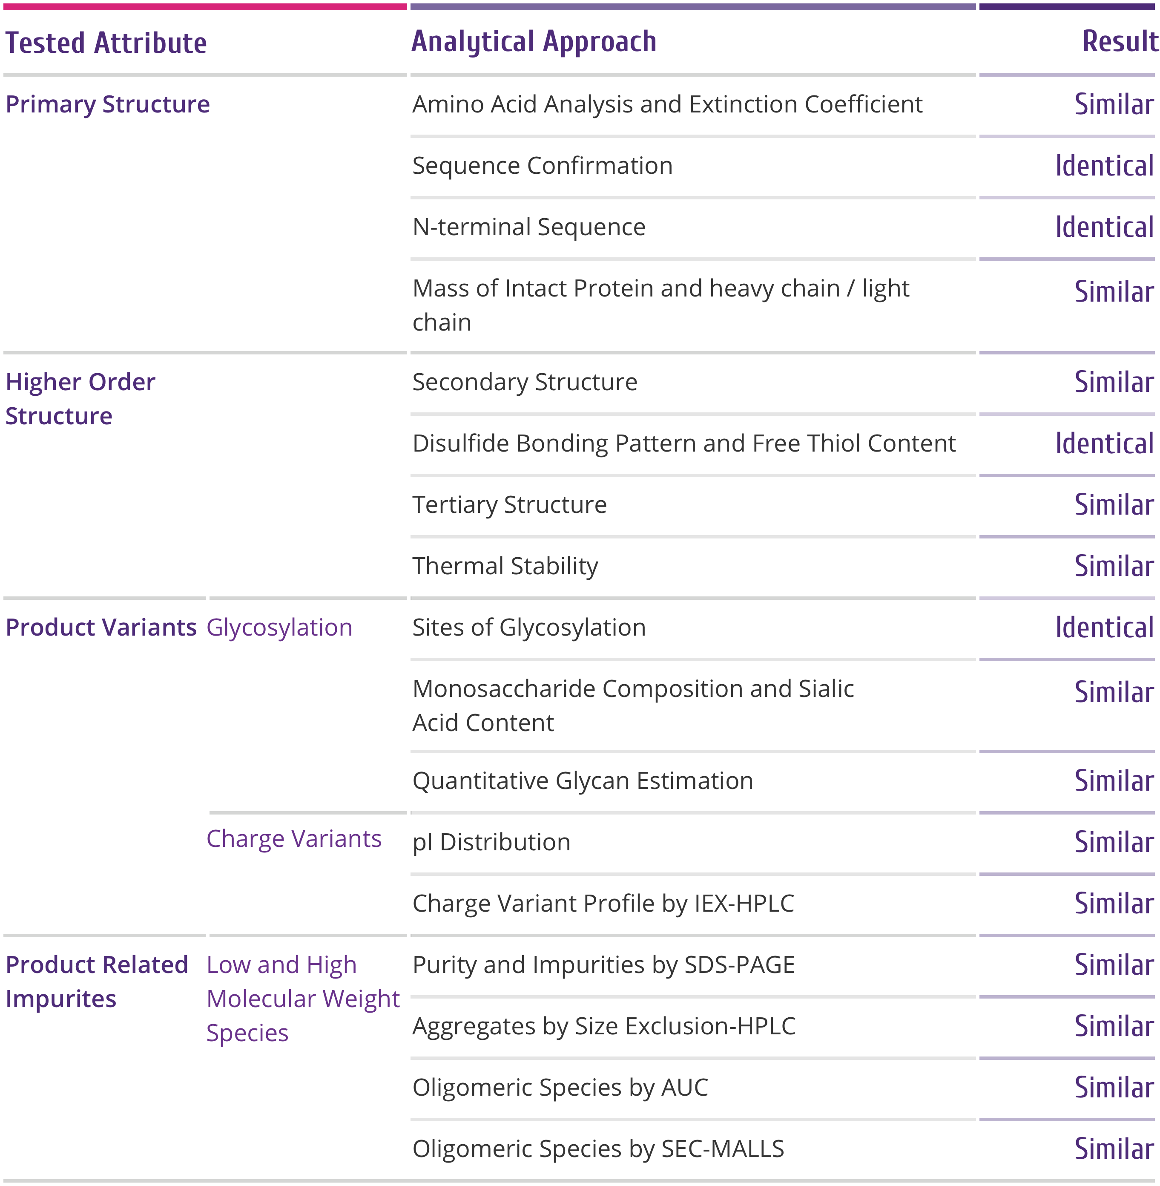This screenshot has height=1186, width=1160.
Task: Click the pI Distribution approach cell
Action: [491, 842]
